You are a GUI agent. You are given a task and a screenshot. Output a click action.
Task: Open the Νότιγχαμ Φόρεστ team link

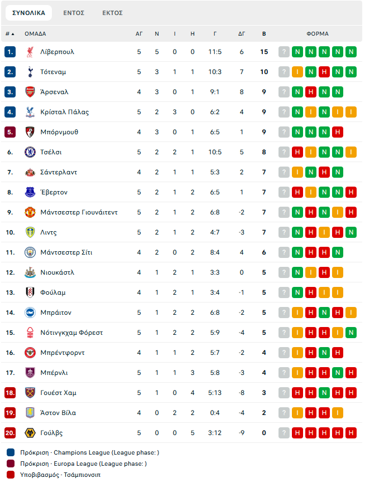pos(71,333)
